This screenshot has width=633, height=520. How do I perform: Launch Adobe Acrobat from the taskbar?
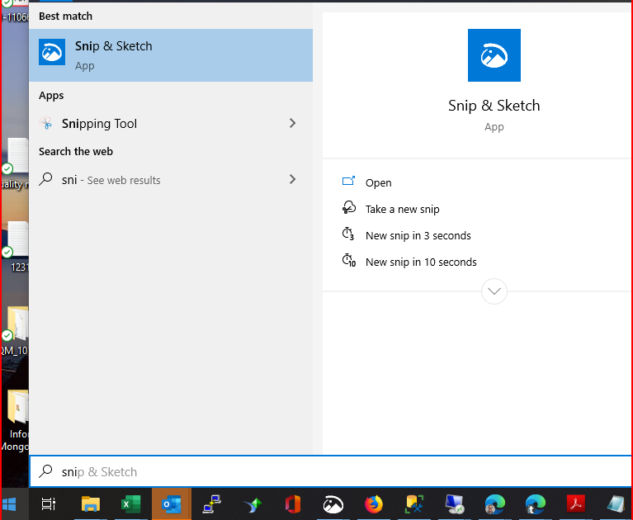pyautogui.click(x=575, y=503)
